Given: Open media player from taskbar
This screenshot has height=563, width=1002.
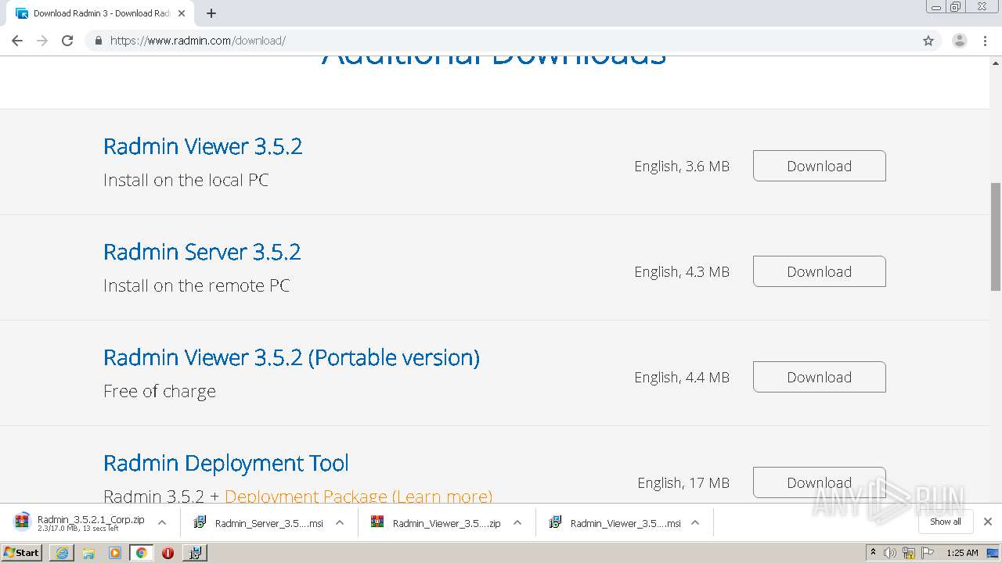Looking at the screenshot, I should (115, 553).
